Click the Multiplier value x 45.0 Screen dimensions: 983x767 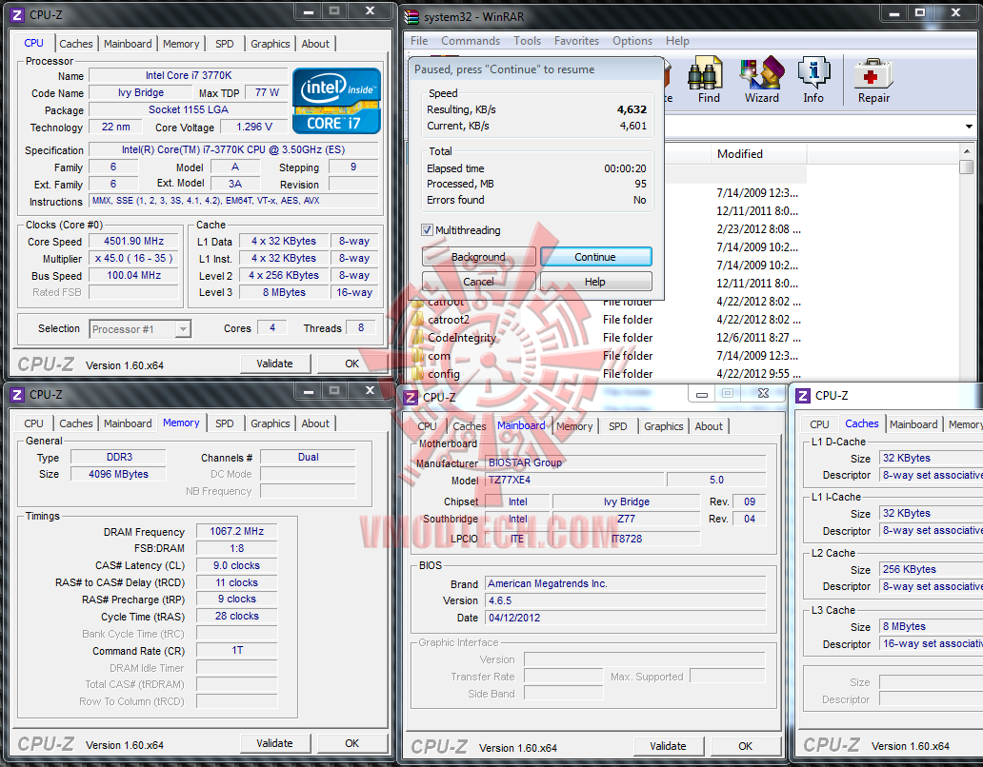click(134, 258)
